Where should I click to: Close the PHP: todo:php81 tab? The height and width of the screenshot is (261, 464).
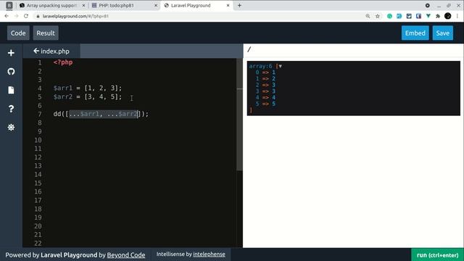(156, 5)
